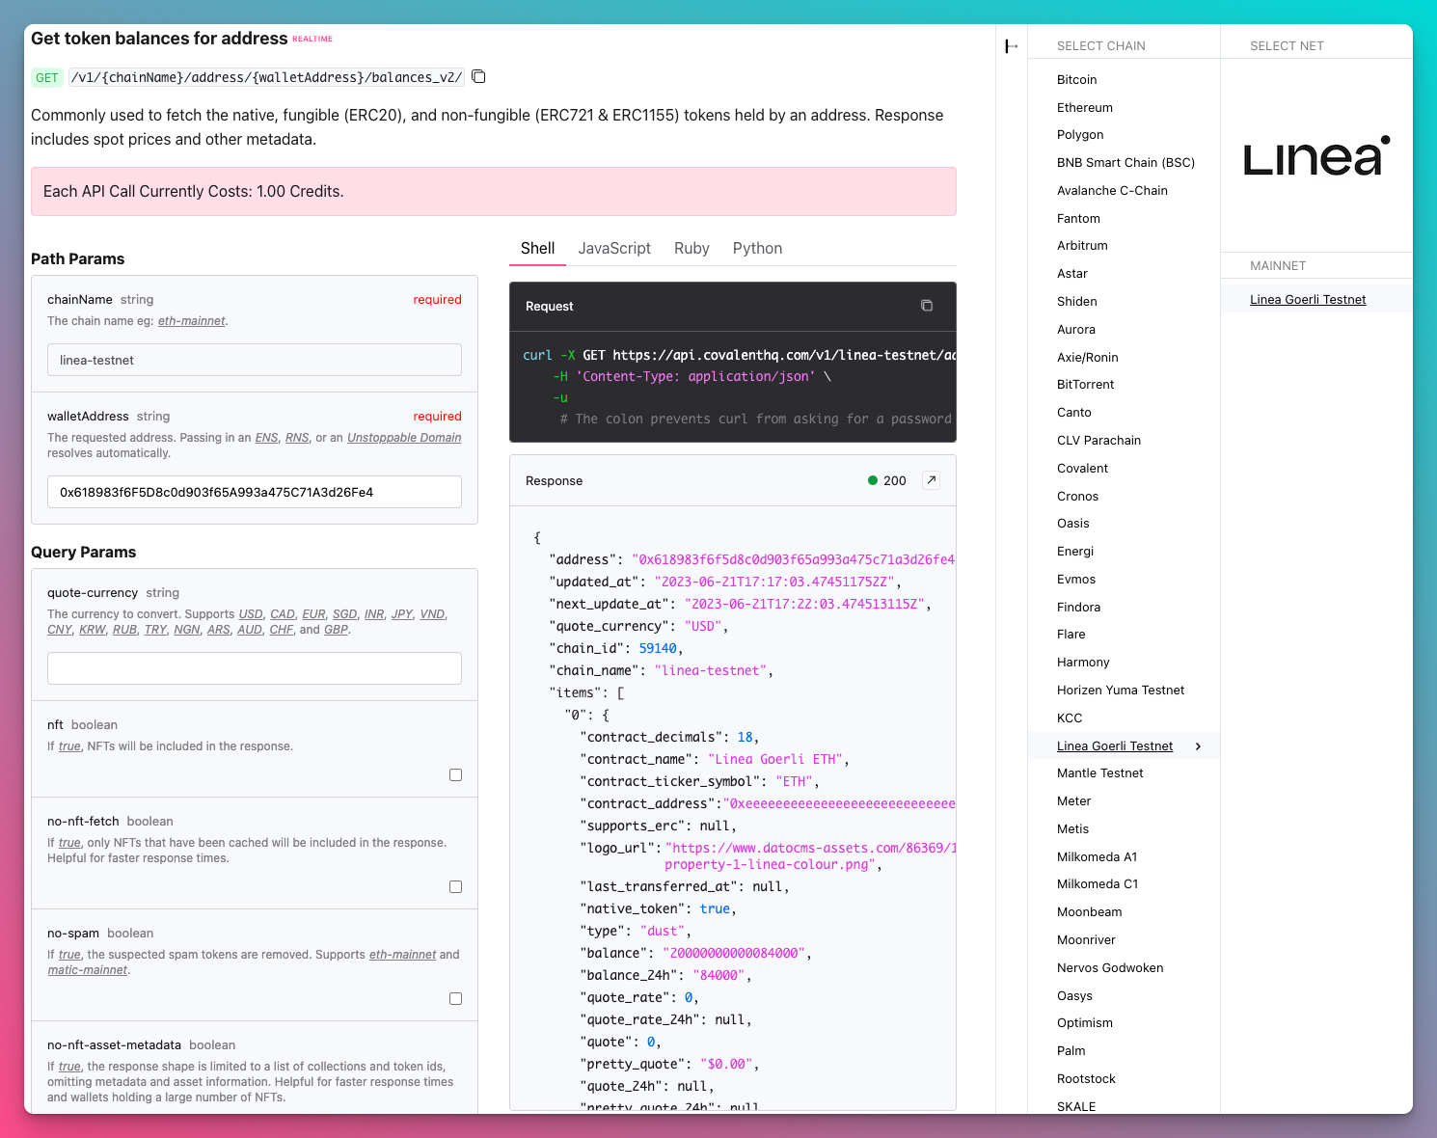Follow the RNS link
Screen dimensions: 1437x1138
297,438
